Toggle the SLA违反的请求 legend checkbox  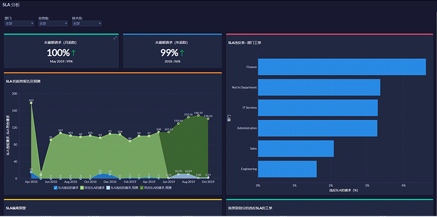click(56, 187)
